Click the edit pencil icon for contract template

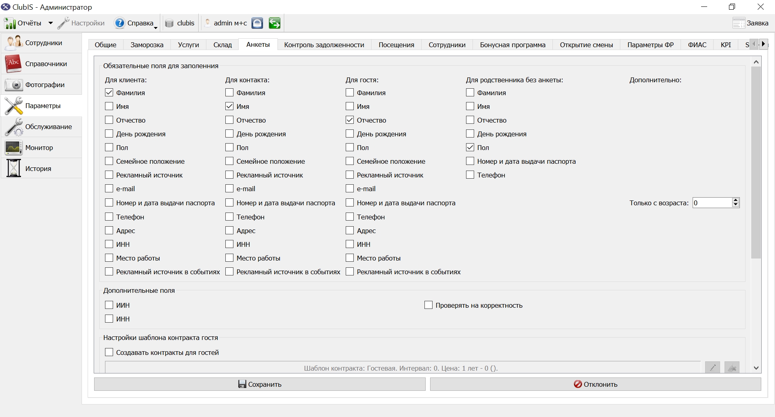(x=712, y=367)
